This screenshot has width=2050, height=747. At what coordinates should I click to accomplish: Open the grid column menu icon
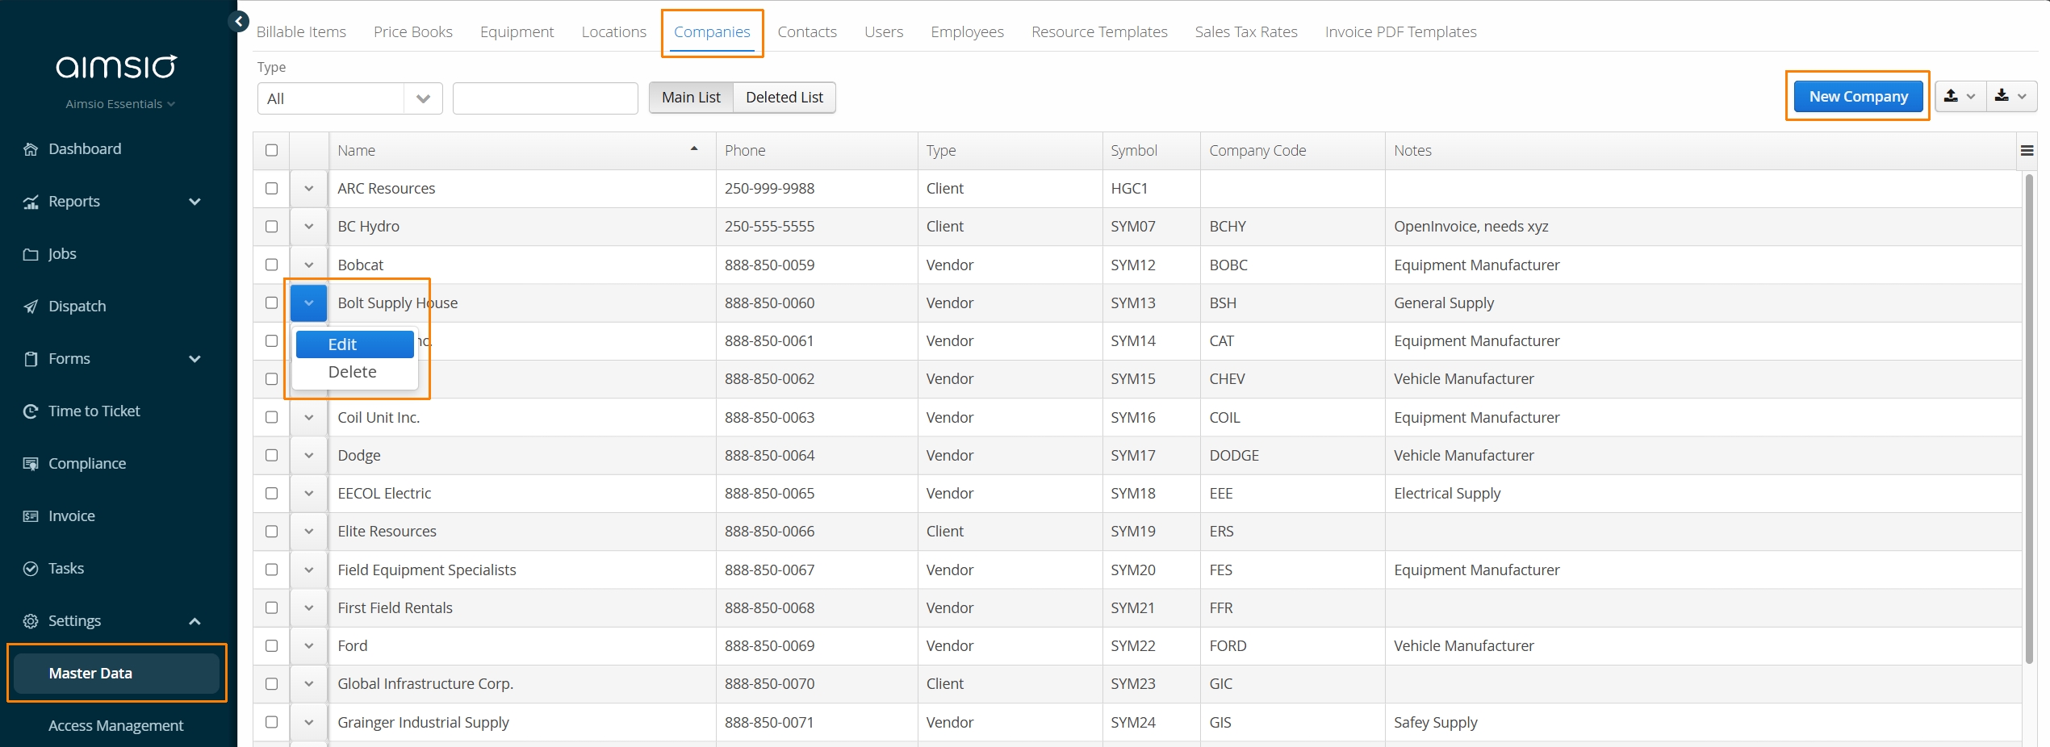point(2027,151)
